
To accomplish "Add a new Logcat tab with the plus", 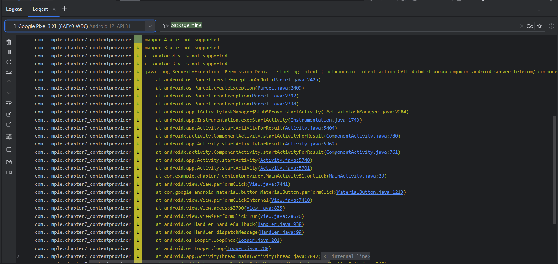I will click(x=64, y=9).
